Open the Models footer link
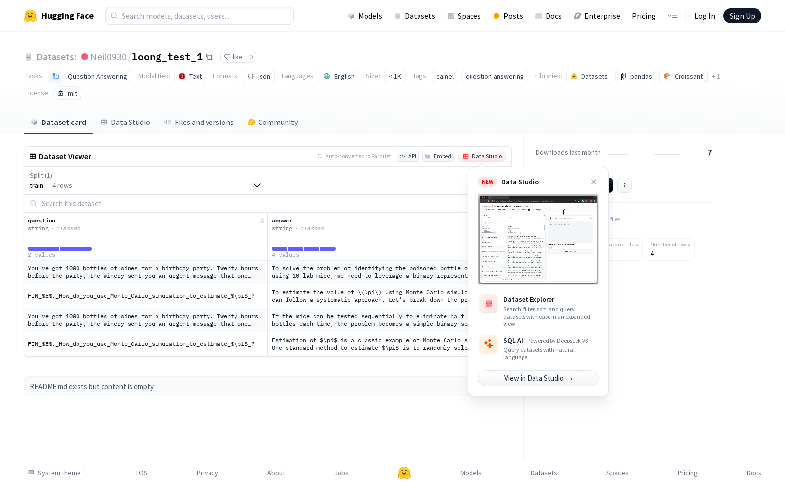Viewport: 785px width, 490px height. (471, 473)
